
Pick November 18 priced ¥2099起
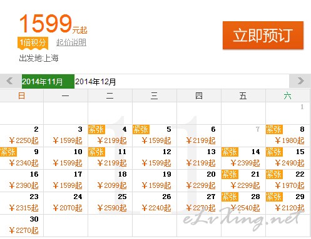point(110,180)
